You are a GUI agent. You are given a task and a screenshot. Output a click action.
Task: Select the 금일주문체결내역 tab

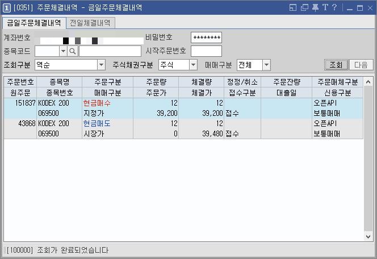pyautogui.click(x=34, y=23)
